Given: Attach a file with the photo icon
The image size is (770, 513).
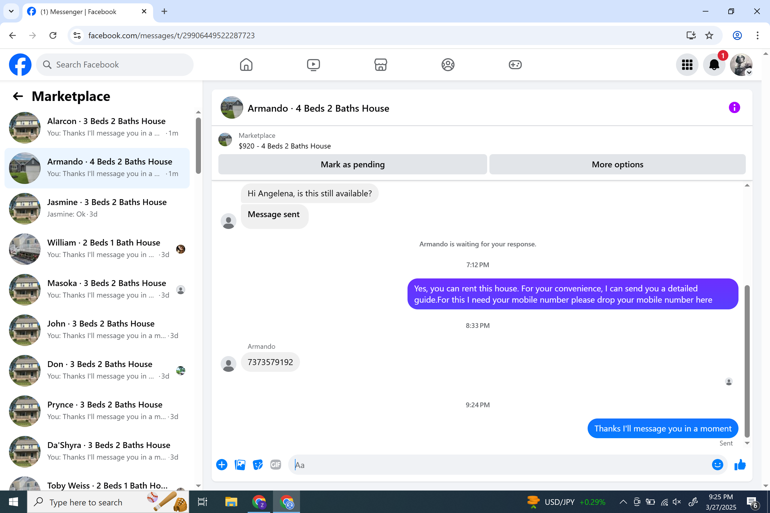Looking at the screenshot, I should click(x=240, y=465).
